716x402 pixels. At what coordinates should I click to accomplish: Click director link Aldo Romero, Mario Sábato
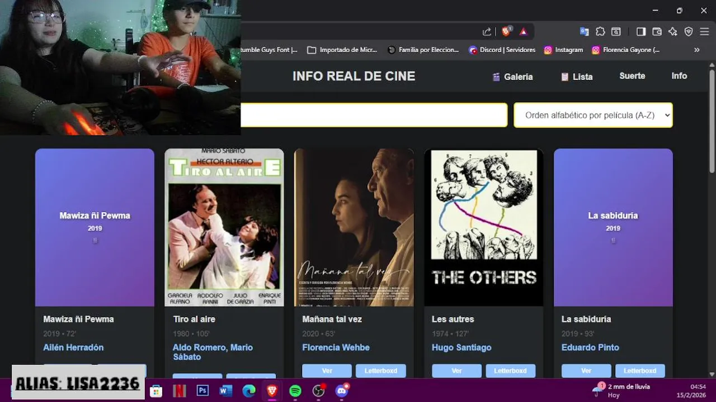213,352
